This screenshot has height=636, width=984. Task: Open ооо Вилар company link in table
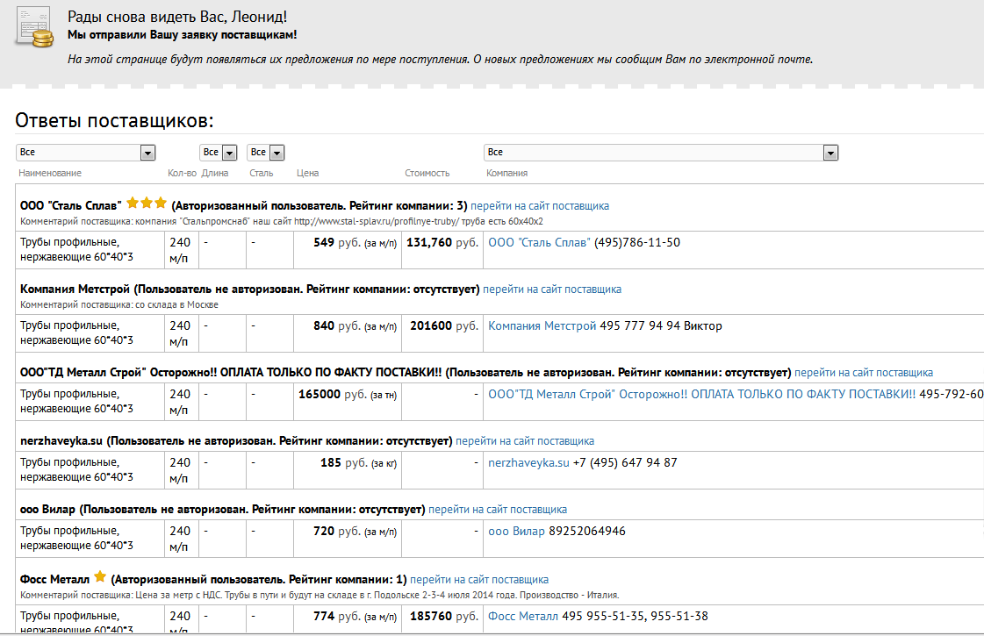516,532
